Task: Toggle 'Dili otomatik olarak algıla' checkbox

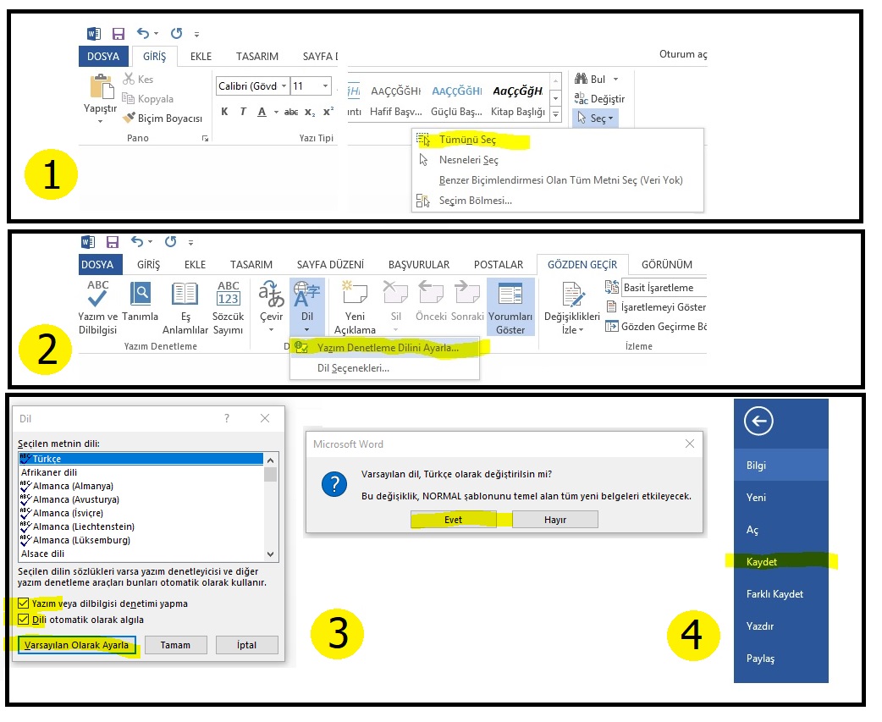Action: [24, 620]
